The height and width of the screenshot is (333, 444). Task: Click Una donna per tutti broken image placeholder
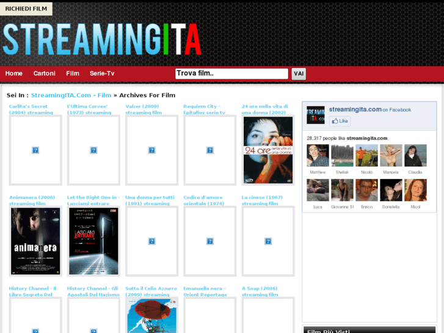click(x=152, y=241)
